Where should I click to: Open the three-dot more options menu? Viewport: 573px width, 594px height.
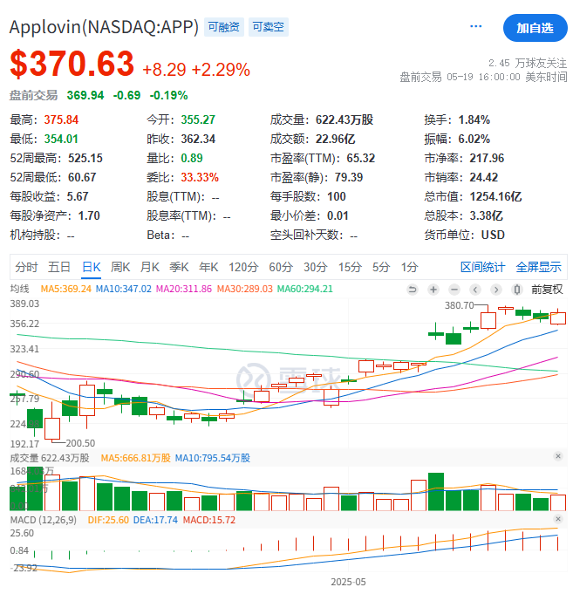click(475, 26)
